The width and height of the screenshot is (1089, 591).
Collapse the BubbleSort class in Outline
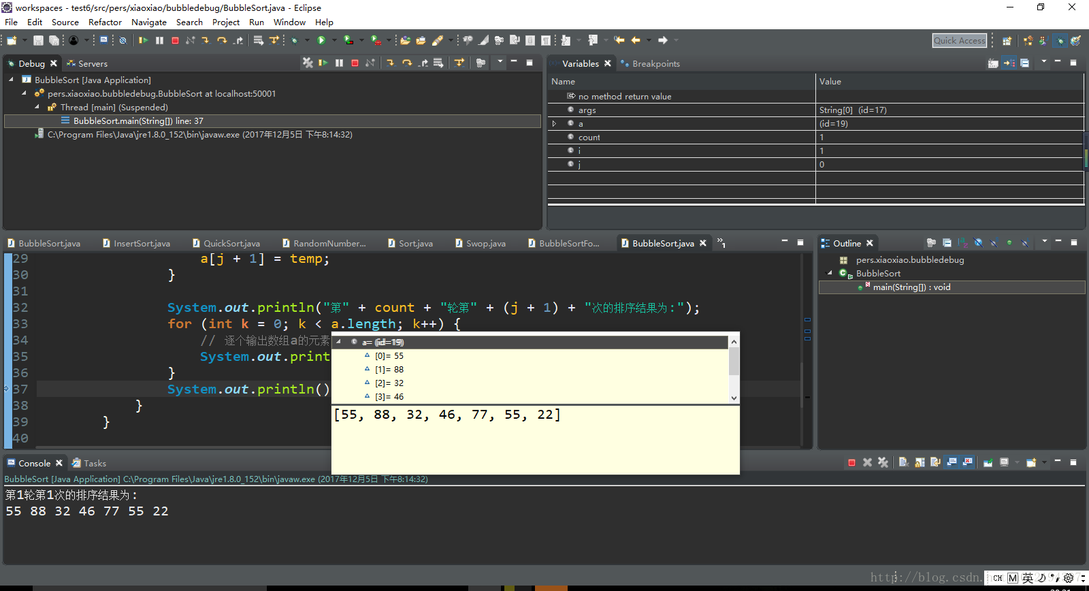(x=829, y=273)
